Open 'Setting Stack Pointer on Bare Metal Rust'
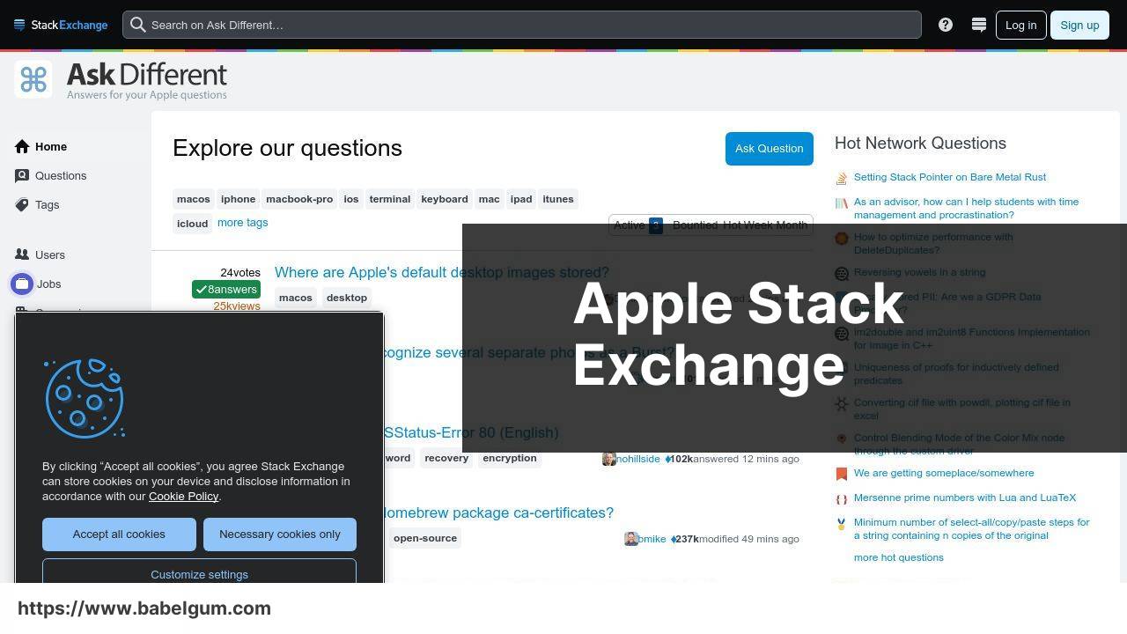This screenshot has width=1127, height=634. (x=950, y=177)
